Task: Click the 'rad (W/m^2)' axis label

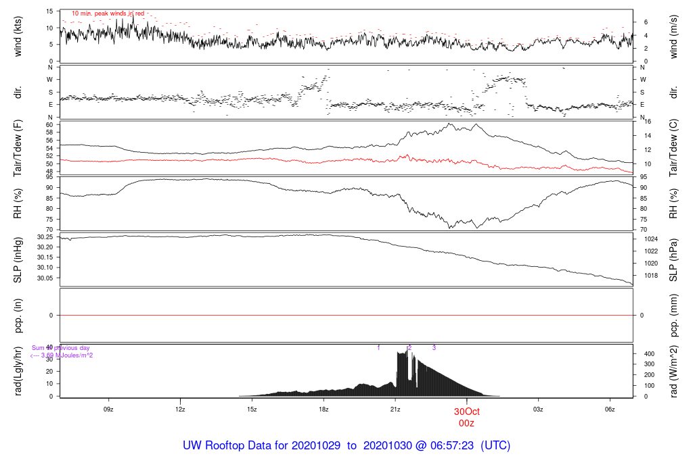Action: pyautogui.click(x=673, y=371)
